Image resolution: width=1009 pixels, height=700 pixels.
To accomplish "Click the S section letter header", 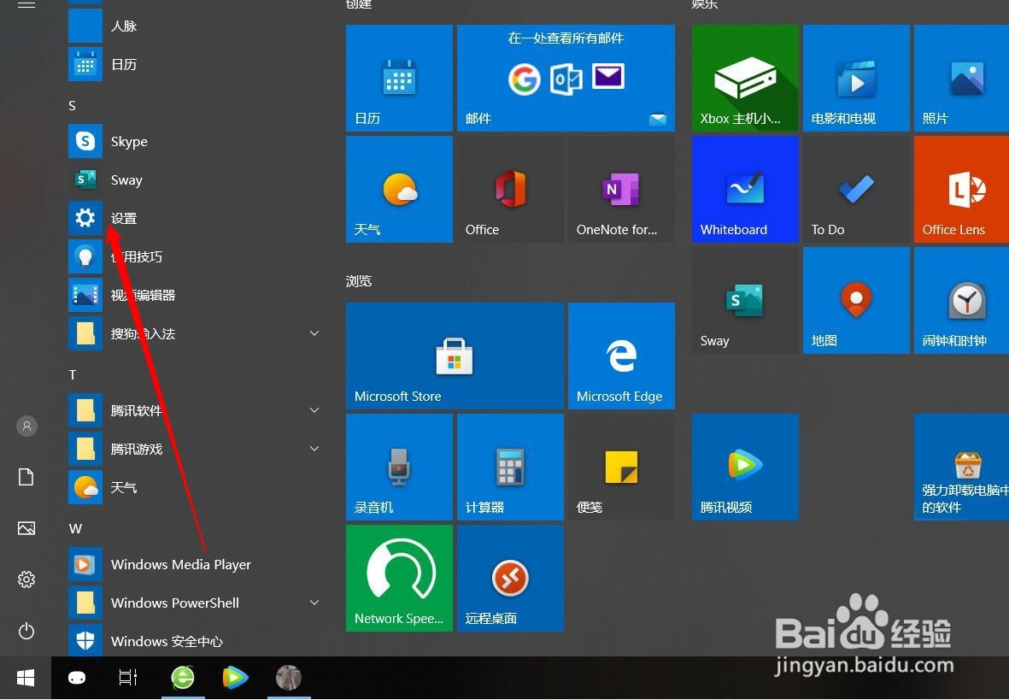I will point(72,106).
